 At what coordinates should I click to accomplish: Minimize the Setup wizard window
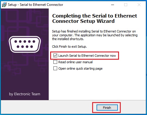(x=113, y=5)
